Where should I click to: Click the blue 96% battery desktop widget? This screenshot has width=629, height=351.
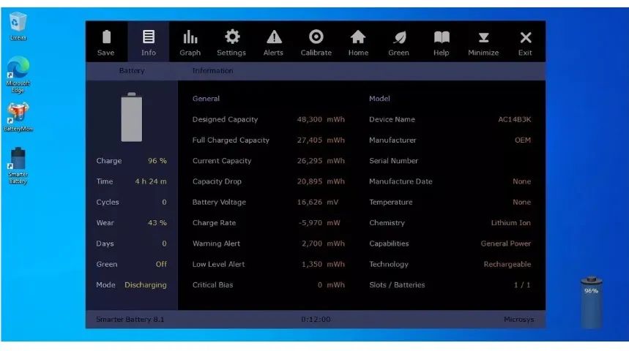coord(591,303)
